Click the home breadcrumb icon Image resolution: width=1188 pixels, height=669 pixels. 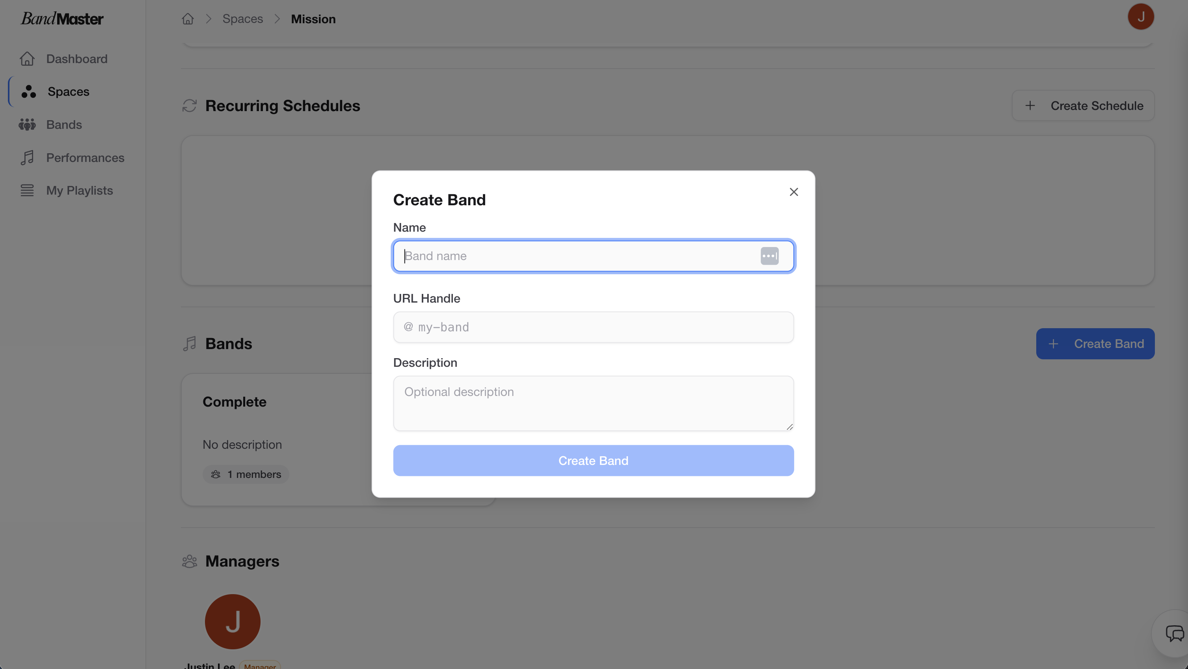pyautogui.click(x=188, y=19)
